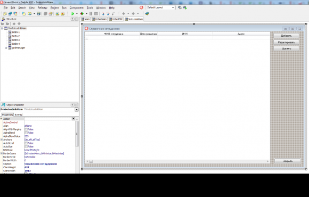
Task: Toggle the AlignWithMargins False checkbox
Action: point(26,129)
